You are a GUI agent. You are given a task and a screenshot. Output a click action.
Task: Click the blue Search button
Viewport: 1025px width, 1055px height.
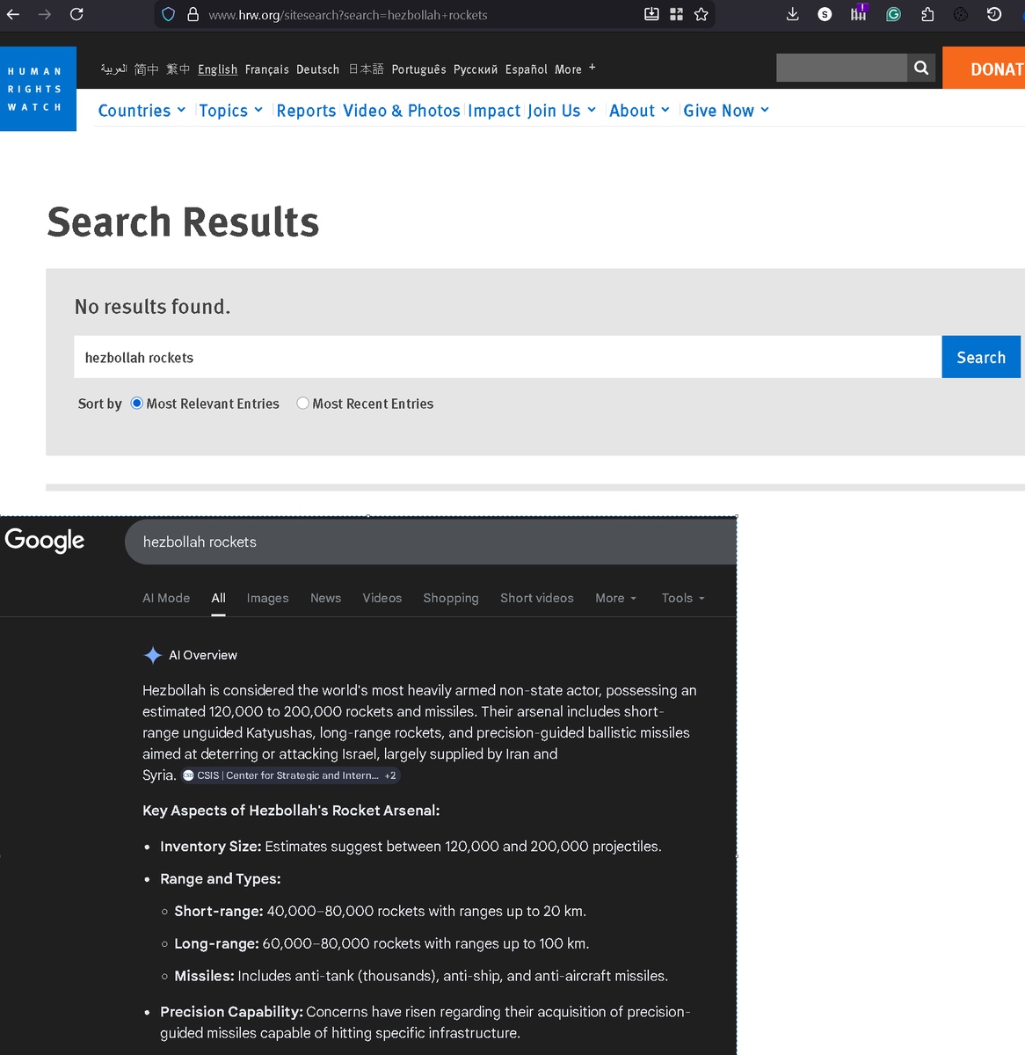981,357
